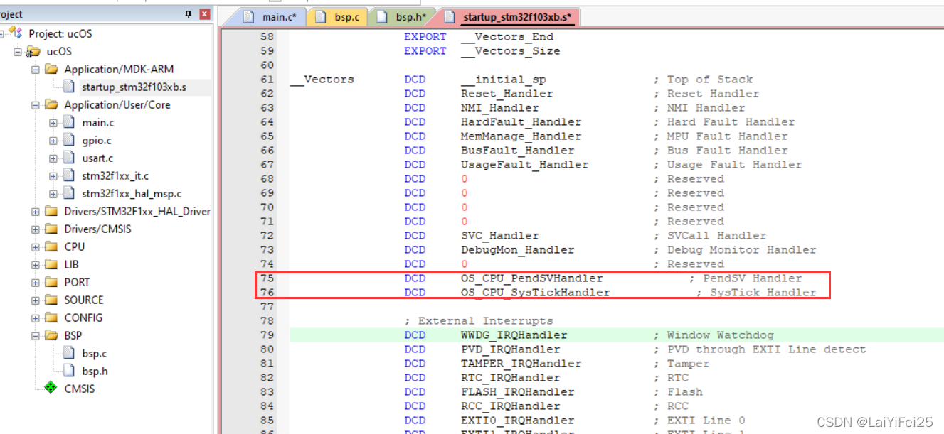Screen dimensions: 944x434
Task: Click the Application/MDK-ARM folder icon
Action: [51, 69]
